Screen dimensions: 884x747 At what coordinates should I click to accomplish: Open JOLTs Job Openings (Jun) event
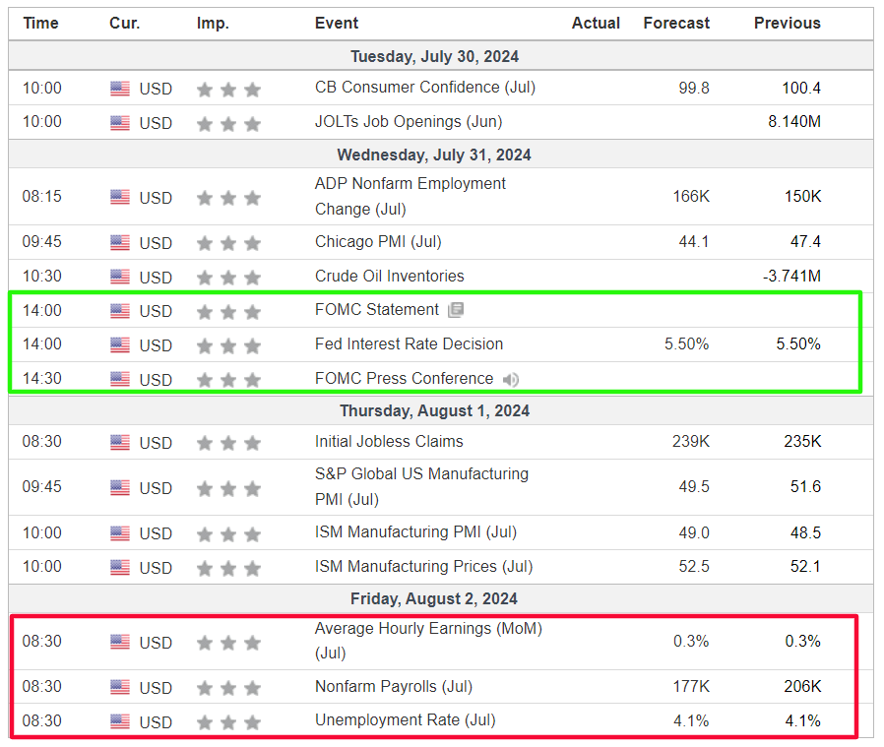409,122
